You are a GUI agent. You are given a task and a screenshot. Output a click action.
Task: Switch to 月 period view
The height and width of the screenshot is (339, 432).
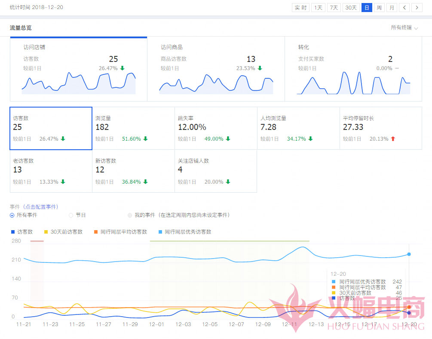pos(392,8)
